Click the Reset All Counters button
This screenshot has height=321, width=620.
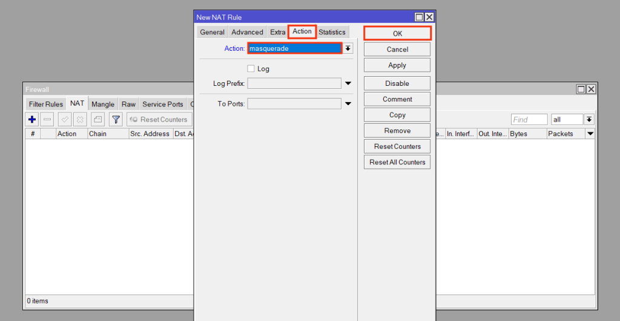397,162
